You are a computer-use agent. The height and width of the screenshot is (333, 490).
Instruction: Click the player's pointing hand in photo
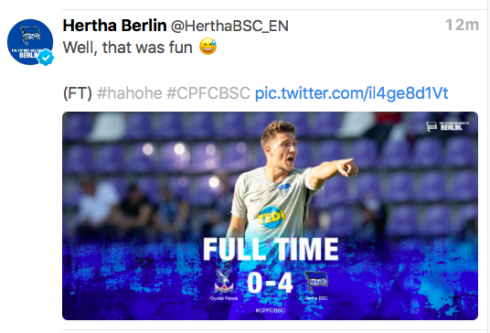[347, 167]
